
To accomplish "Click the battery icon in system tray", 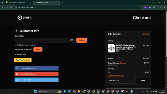I will point(156,91).
